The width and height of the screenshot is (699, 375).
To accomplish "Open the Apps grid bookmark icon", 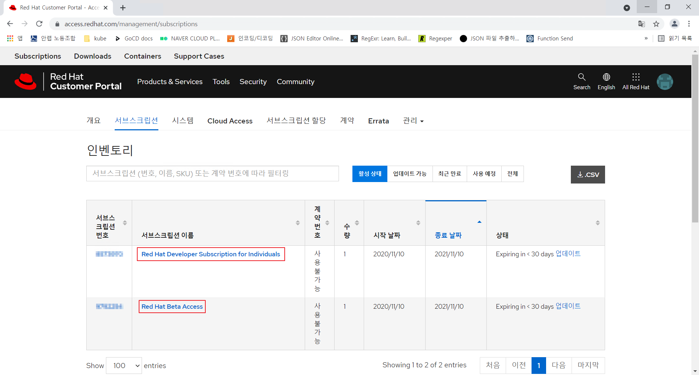I will 10,38.
